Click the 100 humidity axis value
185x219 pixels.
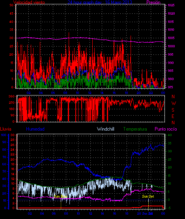(4, 135)
